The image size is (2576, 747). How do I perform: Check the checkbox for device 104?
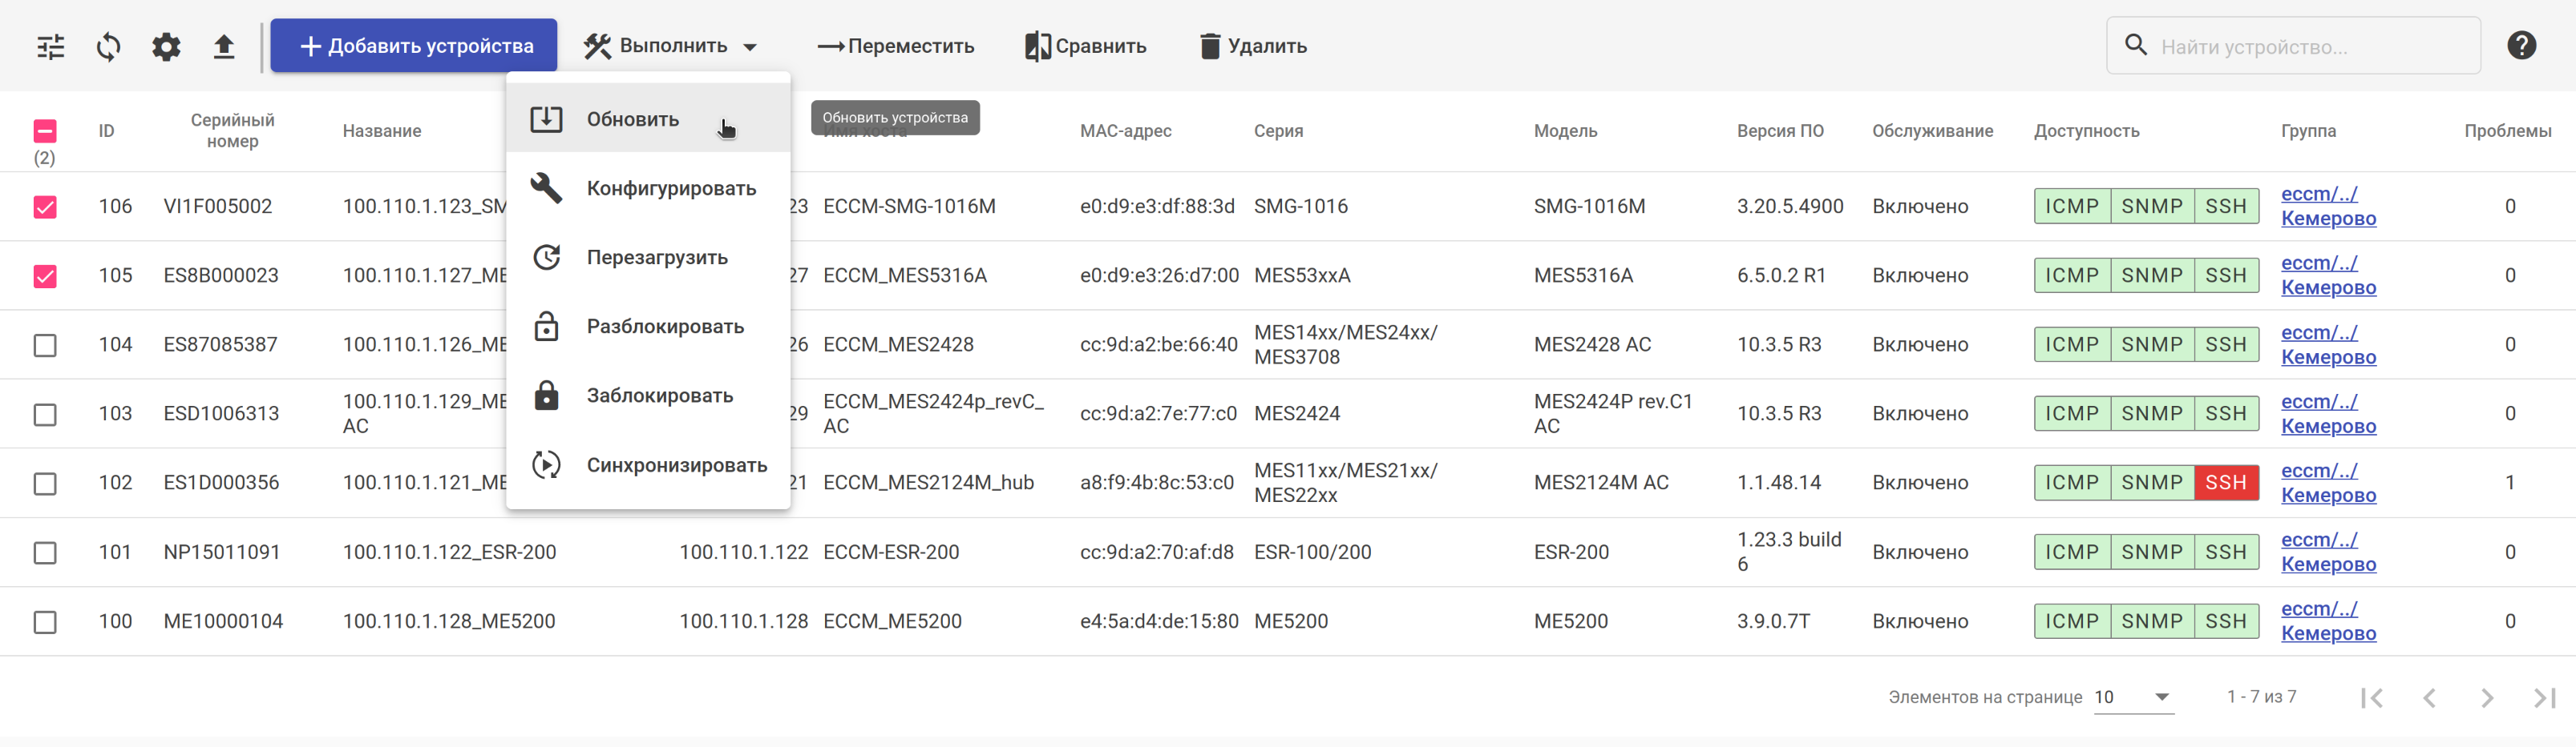pos(45,346)
